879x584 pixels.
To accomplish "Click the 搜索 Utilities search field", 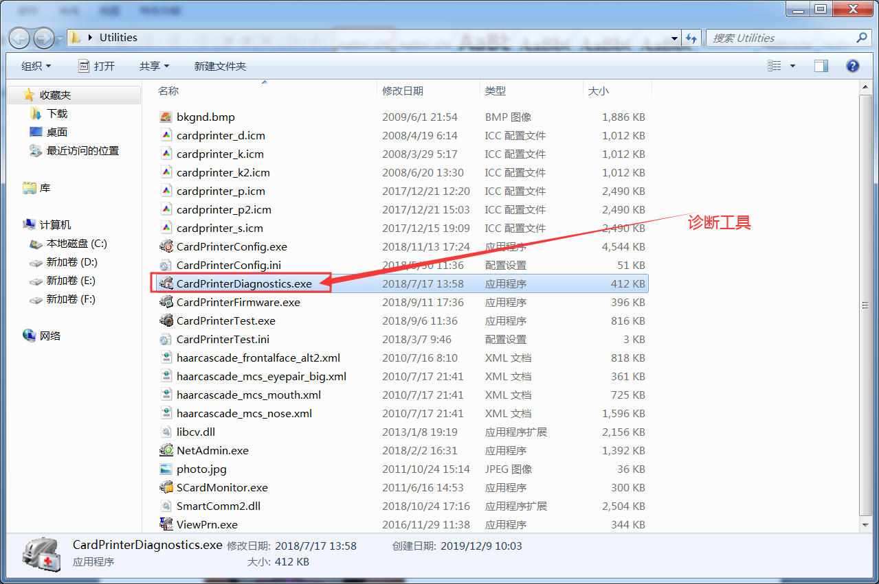I will (780, 38).
